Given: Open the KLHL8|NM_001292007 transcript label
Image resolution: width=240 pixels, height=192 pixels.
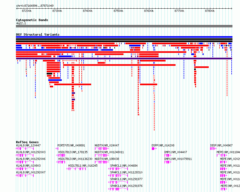Looking at the screenshot, I should click(31, 172).
